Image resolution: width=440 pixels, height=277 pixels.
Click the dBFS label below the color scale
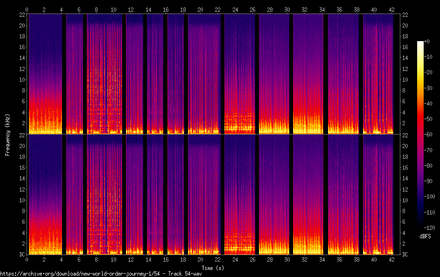424,236
